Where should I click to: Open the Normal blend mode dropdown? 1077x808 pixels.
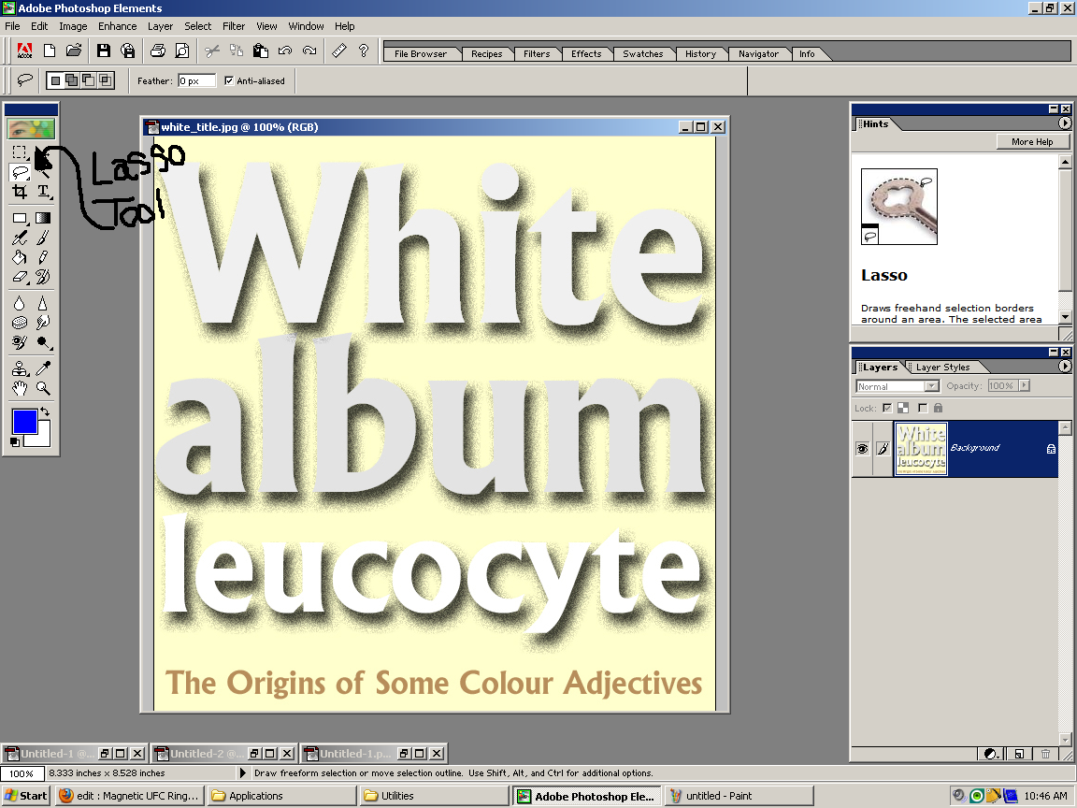coord(932,386)
